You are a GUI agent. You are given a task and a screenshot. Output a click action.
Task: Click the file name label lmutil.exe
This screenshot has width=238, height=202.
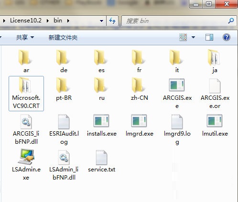(x=215, y=134)
